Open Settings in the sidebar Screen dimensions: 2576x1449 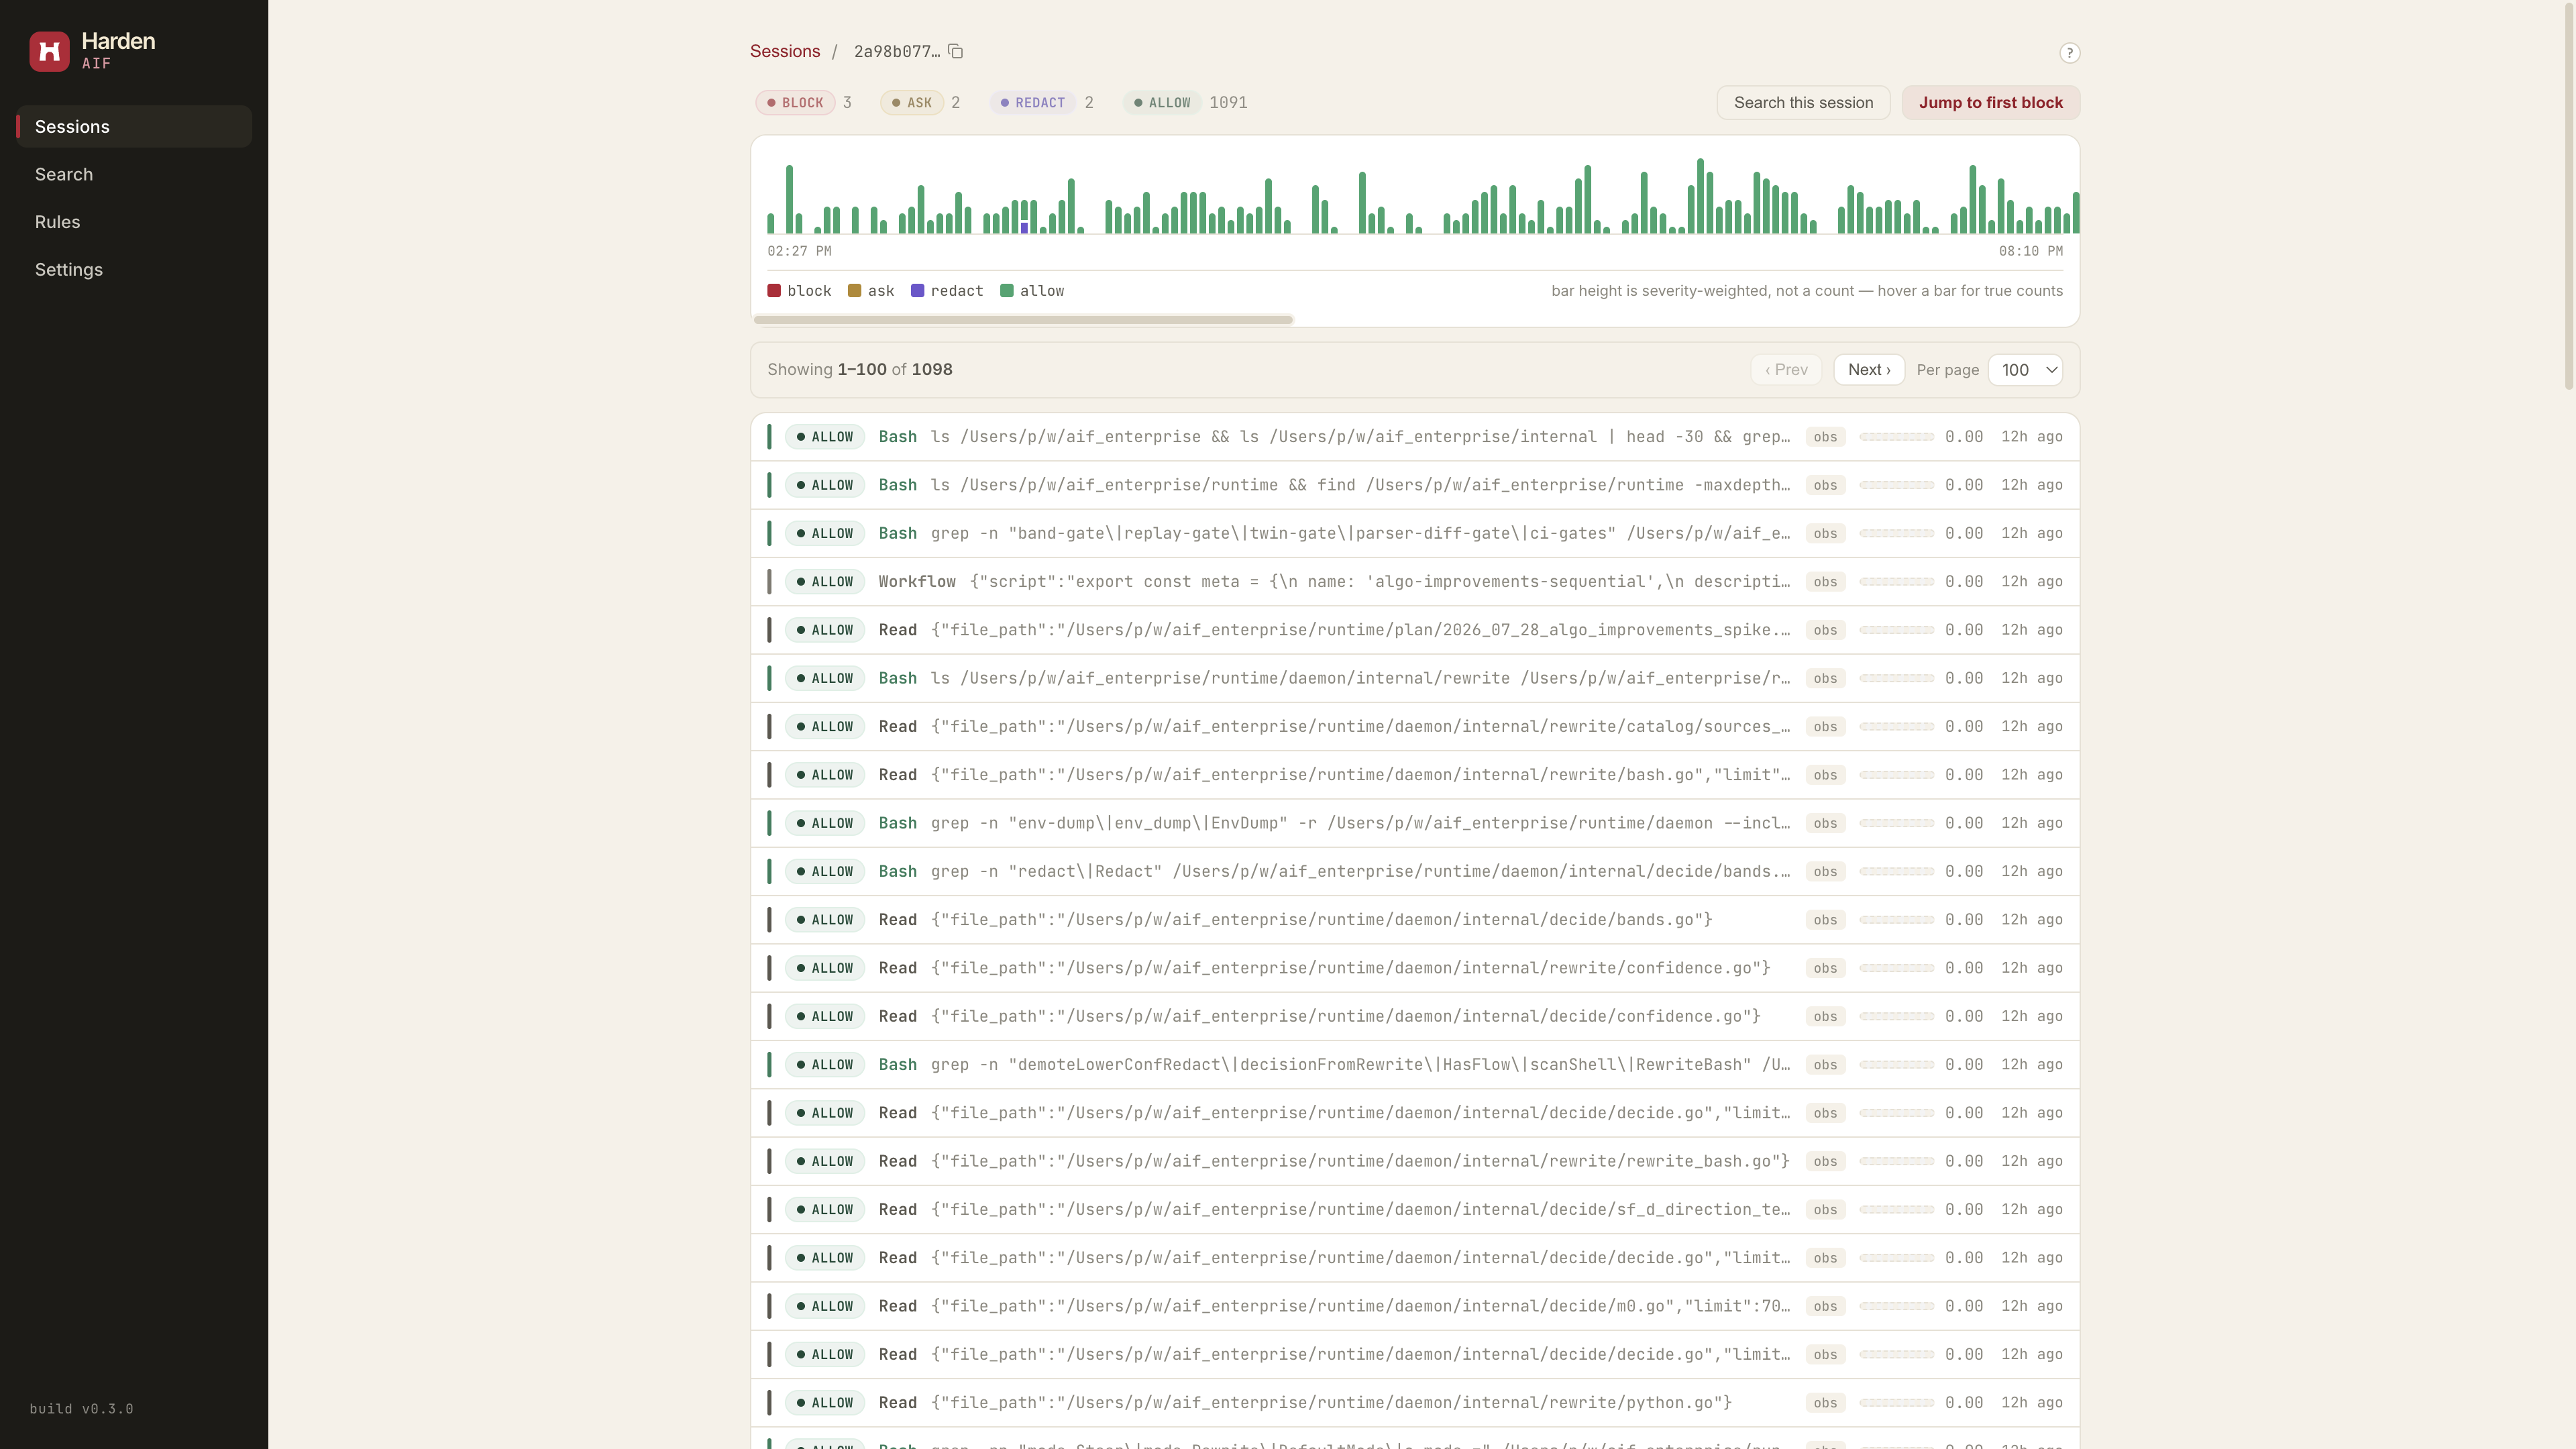coord(134,270)
